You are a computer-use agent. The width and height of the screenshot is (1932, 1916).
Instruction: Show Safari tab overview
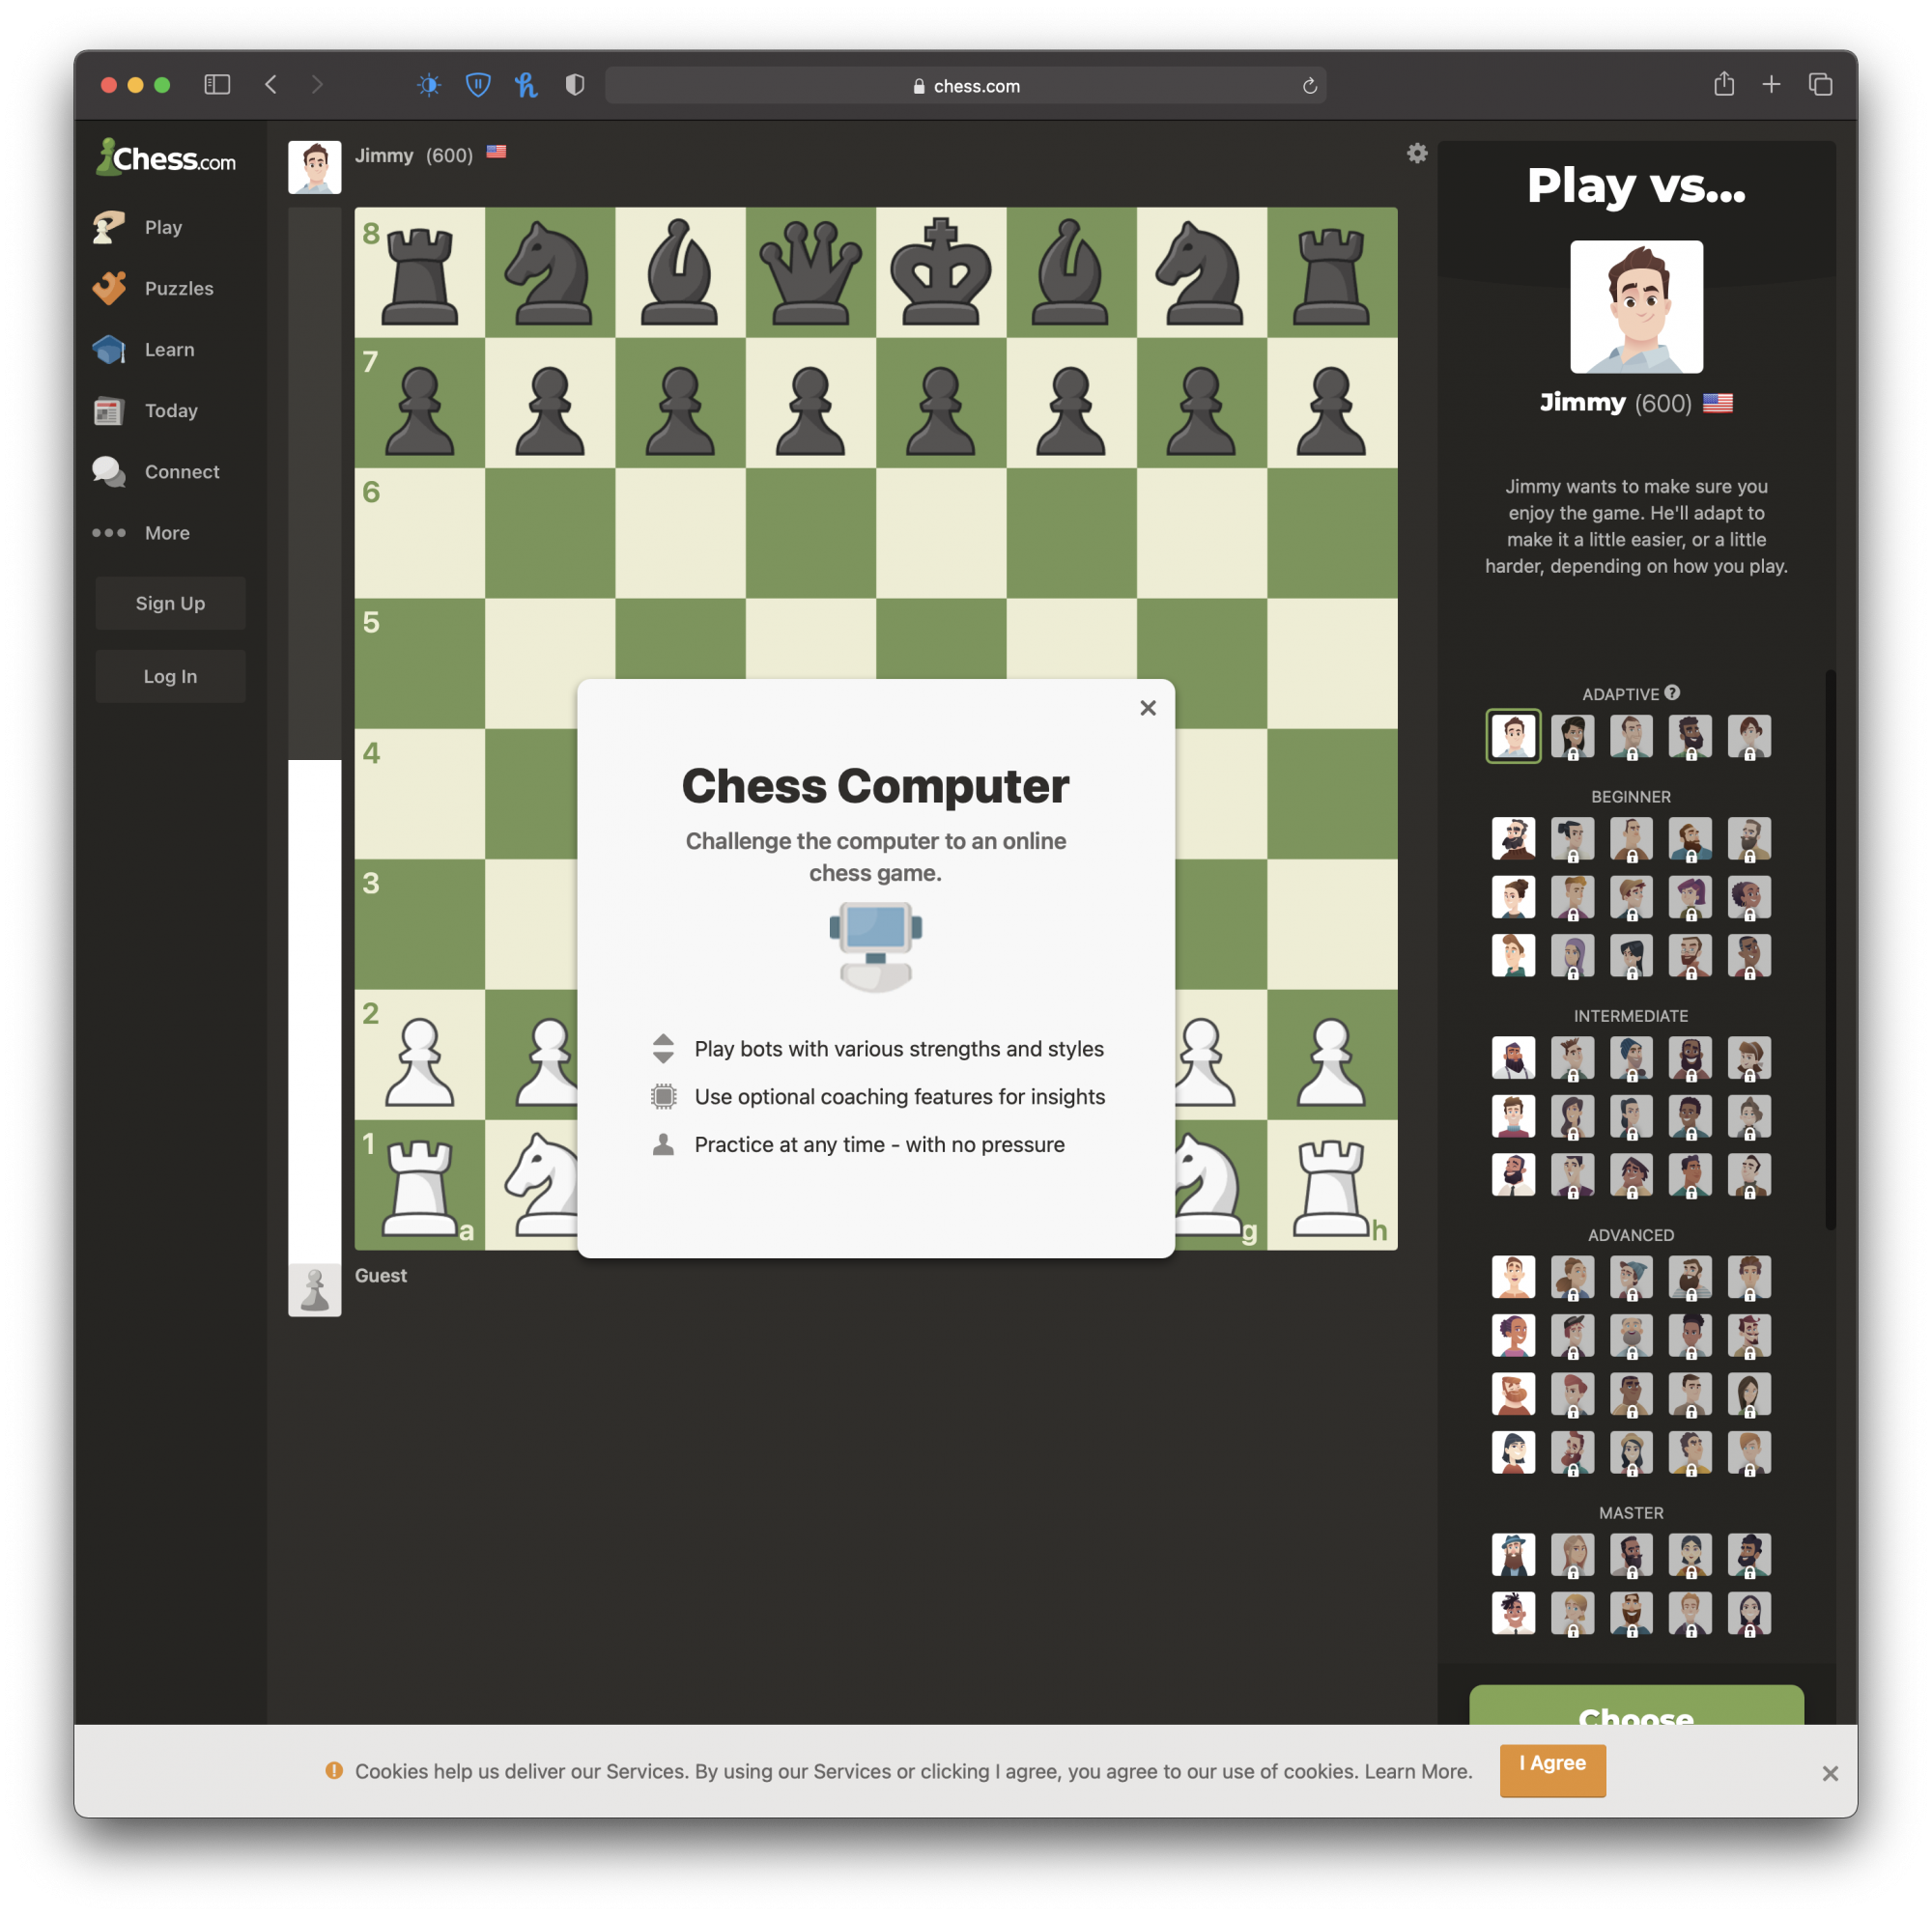1820,85
